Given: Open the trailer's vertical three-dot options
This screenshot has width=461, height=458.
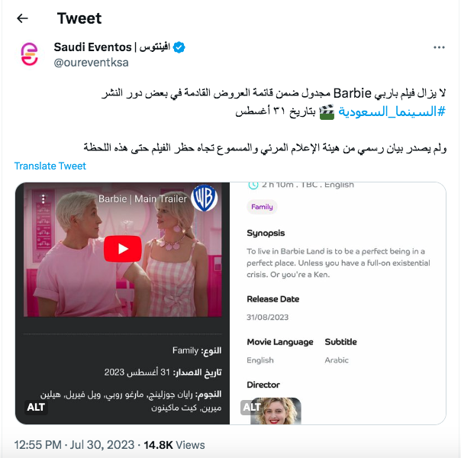Looking at the screenshot, I should pyautogui.click(x=44, y=198).
